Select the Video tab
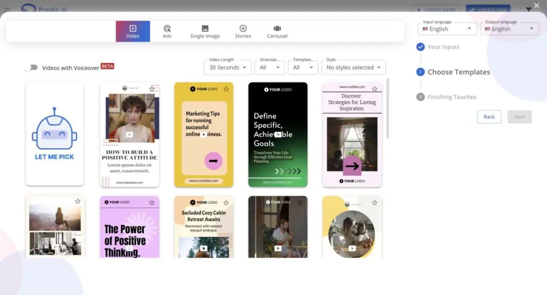Image resolution: width=547 pixels, height=295 pixels. 133,31
